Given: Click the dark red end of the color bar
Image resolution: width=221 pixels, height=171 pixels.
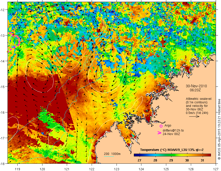Looking at the screenshot, I should click(x=209, y=155).
